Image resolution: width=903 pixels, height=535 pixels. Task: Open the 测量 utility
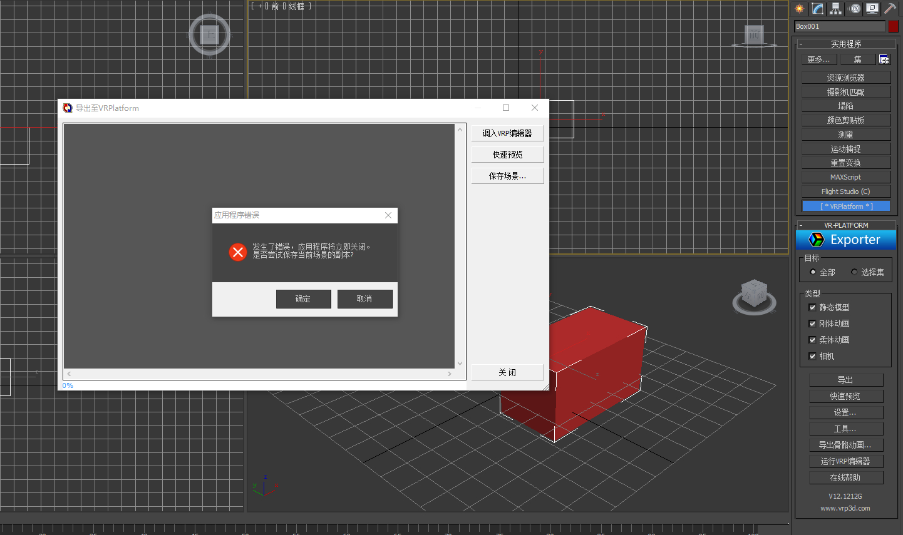tap(846, 135)
